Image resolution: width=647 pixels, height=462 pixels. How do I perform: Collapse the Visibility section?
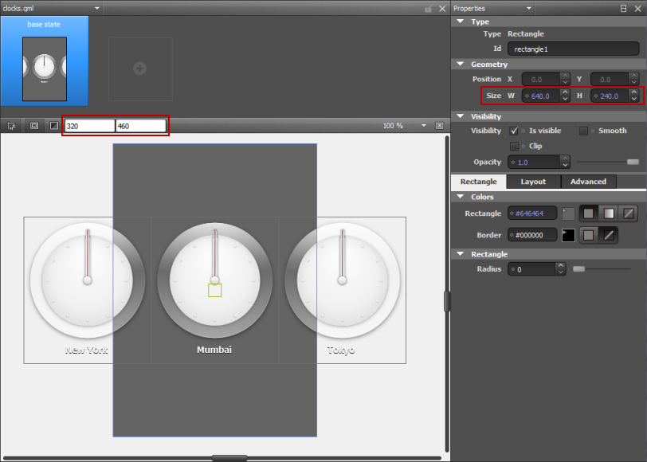coord(461,116)
